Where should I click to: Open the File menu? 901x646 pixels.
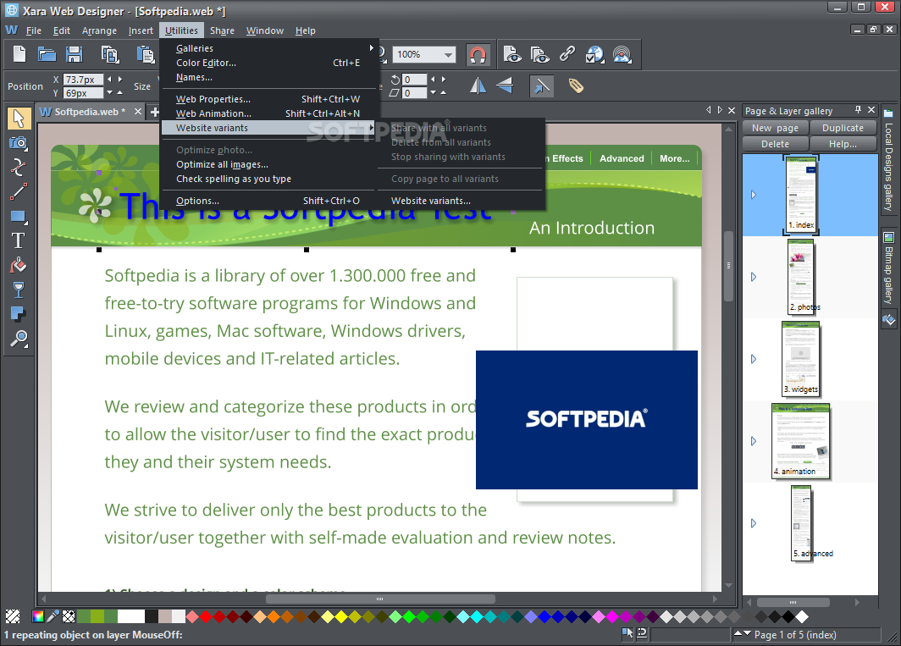tap(33, 30)
